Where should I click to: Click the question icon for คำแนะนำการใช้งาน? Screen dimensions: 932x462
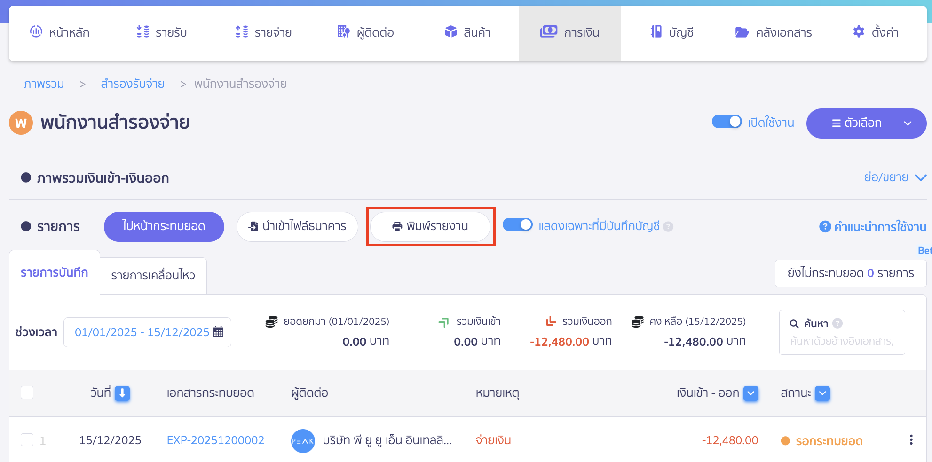825,226
